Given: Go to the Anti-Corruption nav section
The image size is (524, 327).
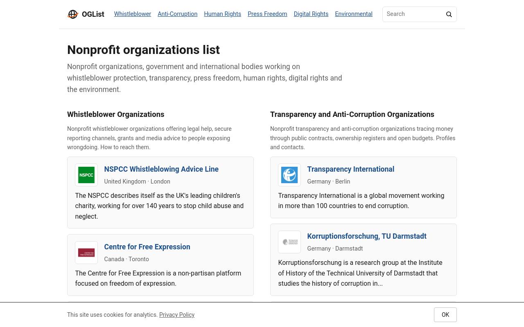Looking at the screenshot, I should point(177,14).
